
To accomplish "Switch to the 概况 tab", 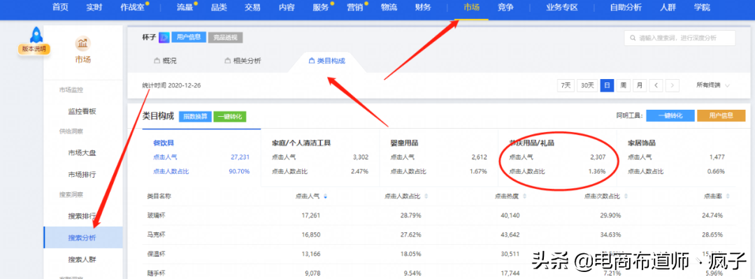I will (165, 62).
